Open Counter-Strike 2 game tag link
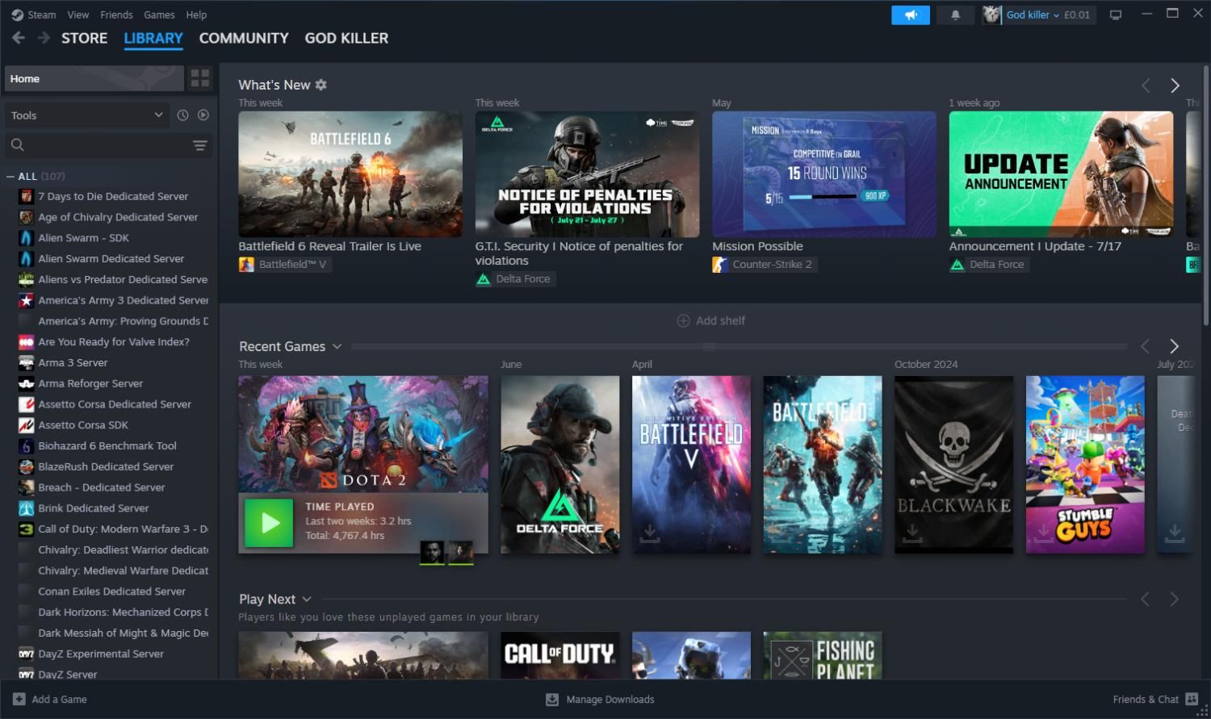This screenshot has width=1211, height=719. coord(765,264)
